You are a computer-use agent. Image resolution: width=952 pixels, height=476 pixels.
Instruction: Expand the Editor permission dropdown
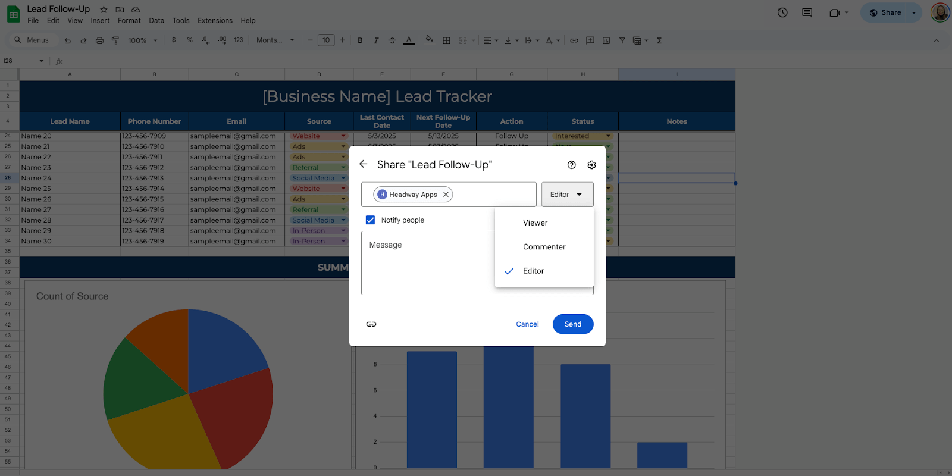(x=567, y=195)
